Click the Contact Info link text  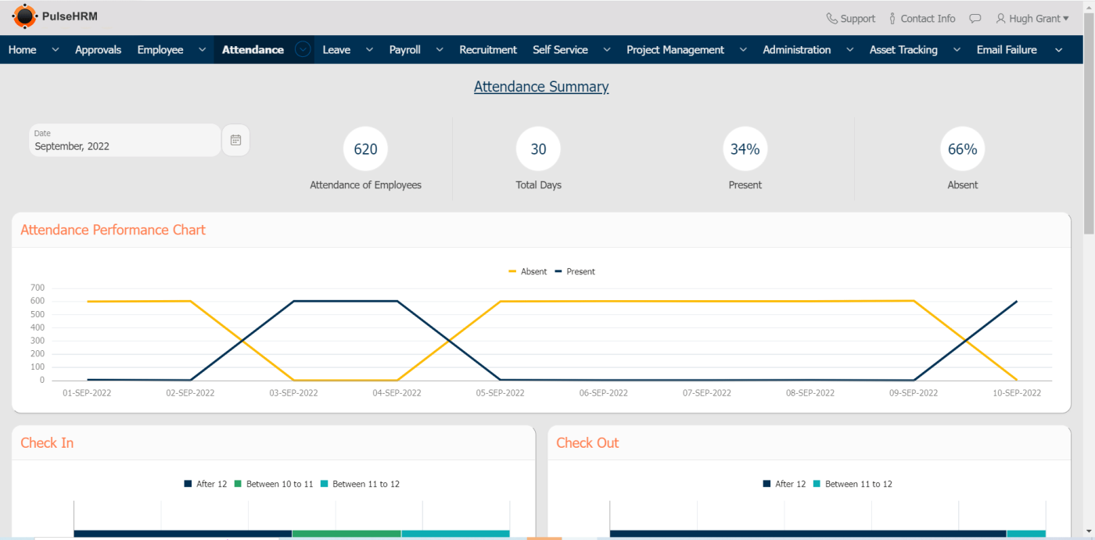[x=928, y=19]
